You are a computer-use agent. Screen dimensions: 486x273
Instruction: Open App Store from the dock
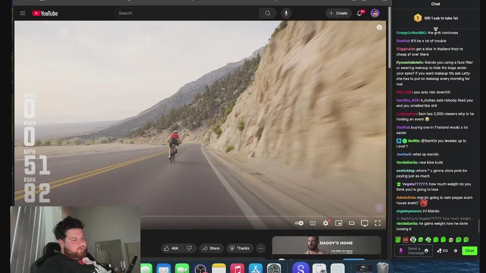[256, 268]
